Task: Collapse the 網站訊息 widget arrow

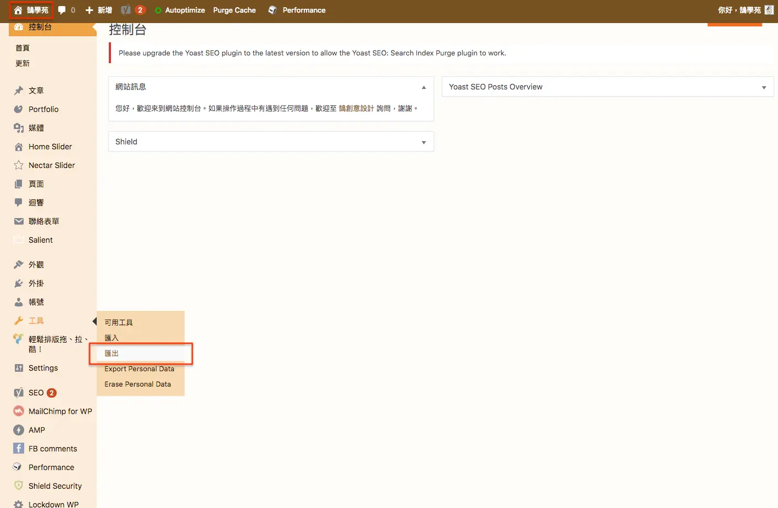Action: point(424,87)
